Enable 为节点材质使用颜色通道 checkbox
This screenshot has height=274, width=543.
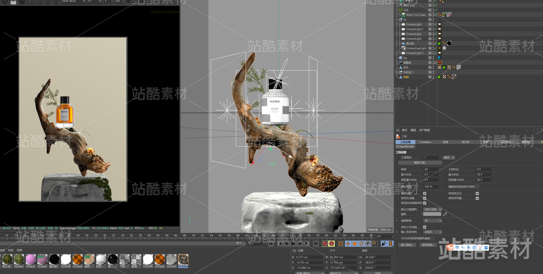click(x=432, y=238)
